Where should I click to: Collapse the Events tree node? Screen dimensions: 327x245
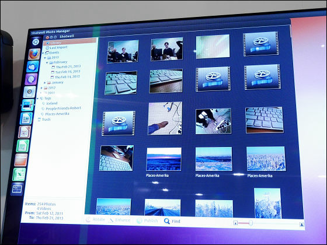[43, 53]
